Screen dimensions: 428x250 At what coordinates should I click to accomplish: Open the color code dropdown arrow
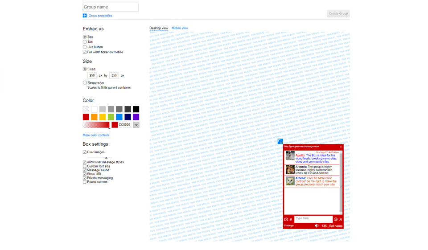[136, 125]
